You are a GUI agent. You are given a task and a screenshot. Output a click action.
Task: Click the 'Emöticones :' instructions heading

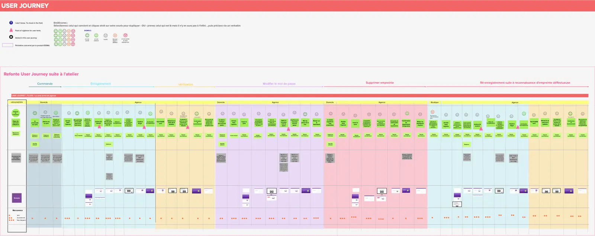pyautogui.click(x=60, y=23)
